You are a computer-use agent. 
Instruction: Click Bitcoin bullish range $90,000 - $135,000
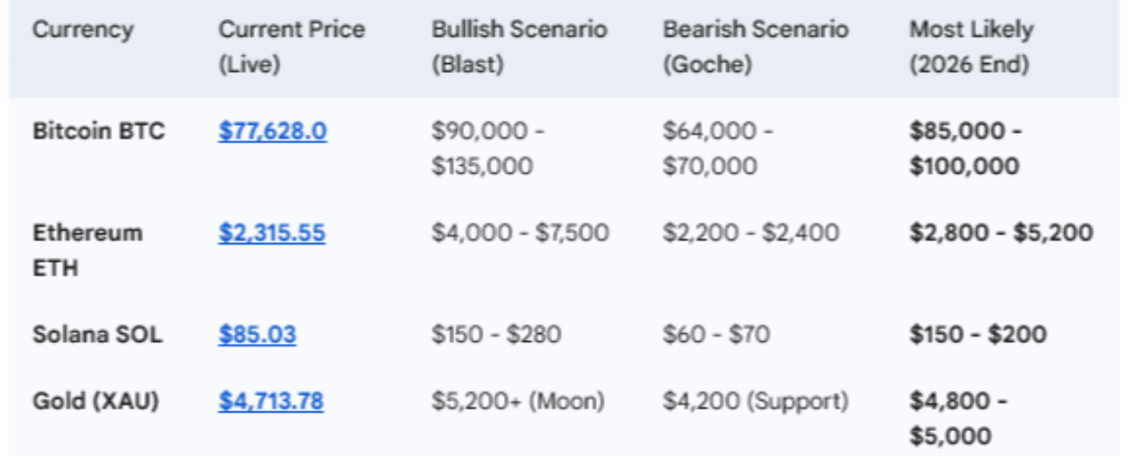[x=488, y=149]
